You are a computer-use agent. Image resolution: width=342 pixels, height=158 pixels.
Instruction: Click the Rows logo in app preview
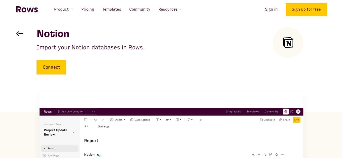click(48, 112)
